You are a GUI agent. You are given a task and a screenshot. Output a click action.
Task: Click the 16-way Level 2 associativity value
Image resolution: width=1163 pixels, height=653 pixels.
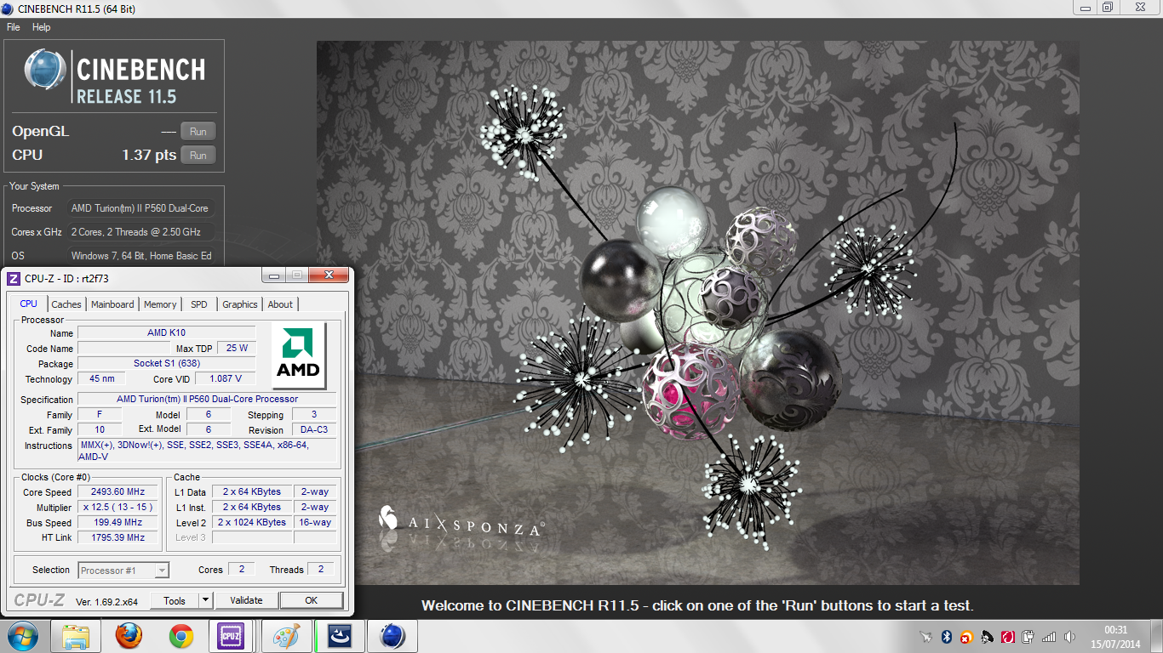coord(315,522)
